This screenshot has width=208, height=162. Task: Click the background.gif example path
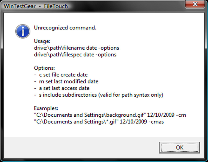(x=90, y=115)
